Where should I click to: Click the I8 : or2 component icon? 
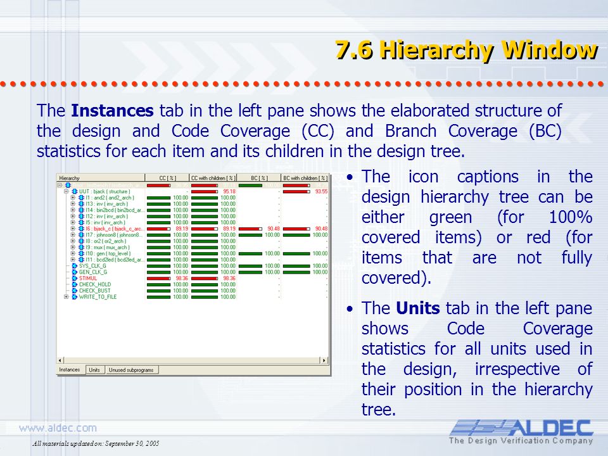click(x=82, y=241)
